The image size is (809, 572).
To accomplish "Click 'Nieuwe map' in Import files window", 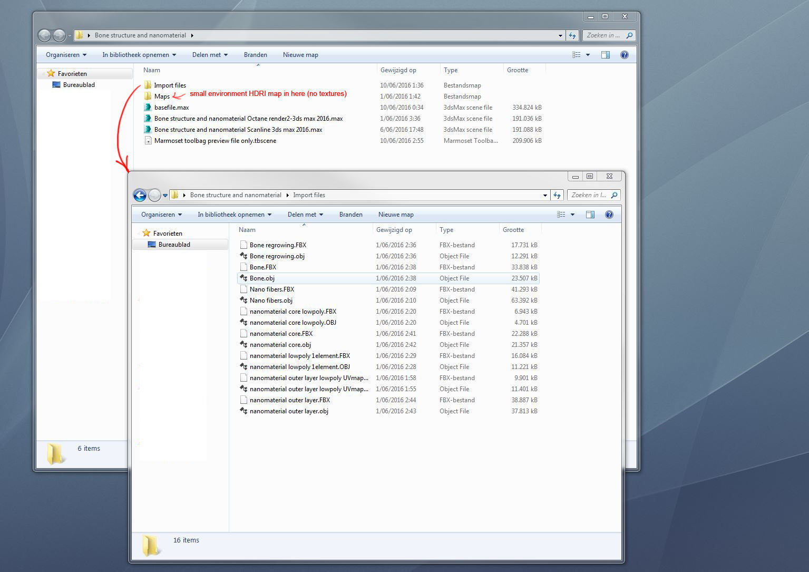I will [x=396, y=215].
